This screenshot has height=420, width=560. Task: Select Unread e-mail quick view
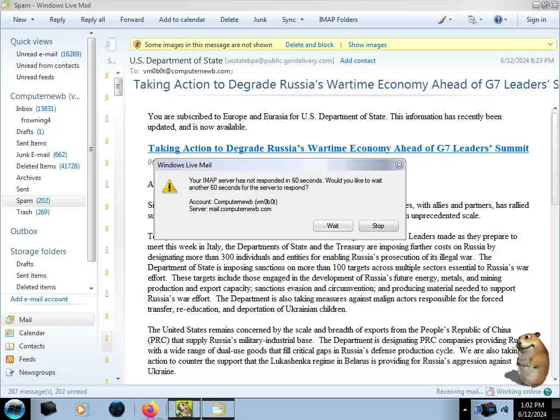49,54
